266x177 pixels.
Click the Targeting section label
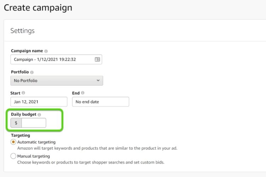point(21,135)
